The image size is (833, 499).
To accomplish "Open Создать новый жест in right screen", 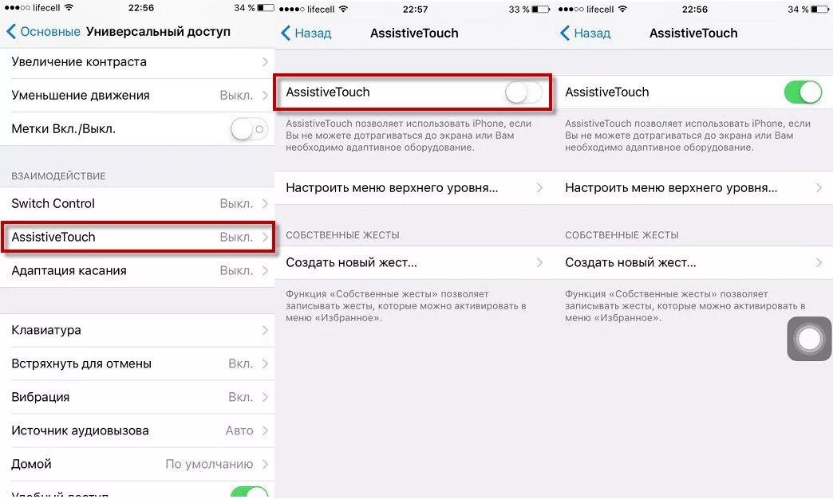I will tap(693, 262).
